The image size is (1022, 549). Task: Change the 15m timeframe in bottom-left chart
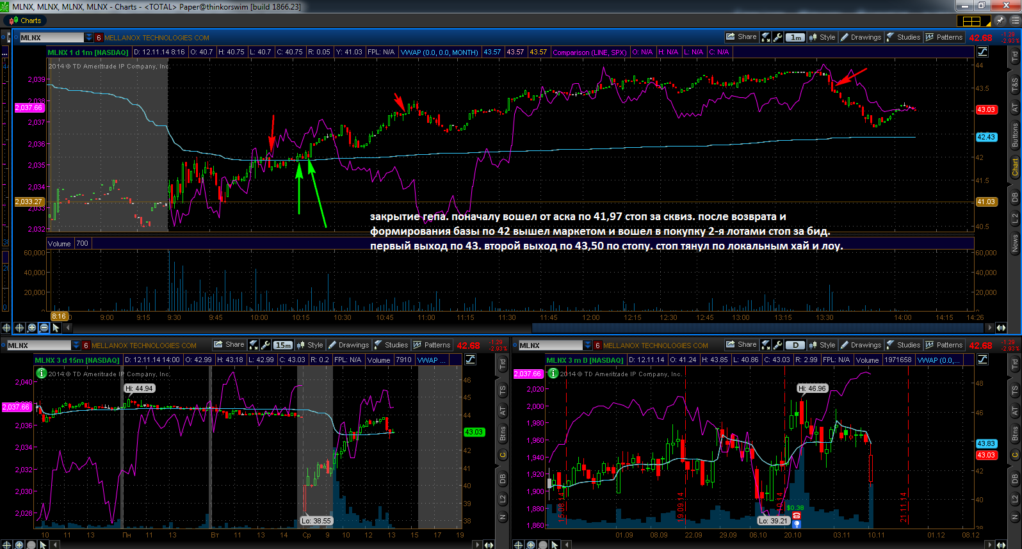[x=283, y=346]
